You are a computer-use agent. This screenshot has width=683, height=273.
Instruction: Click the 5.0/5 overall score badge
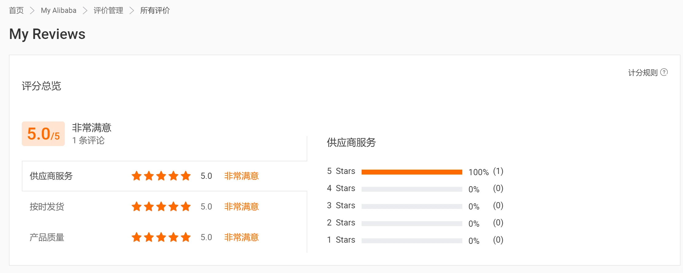click(x=43, y=134)
